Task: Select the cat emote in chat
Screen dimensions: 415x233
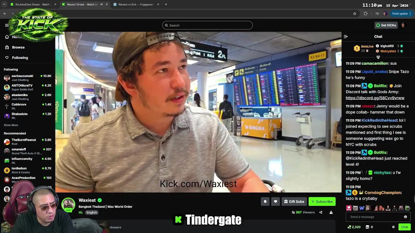Action: pos(355,208)
